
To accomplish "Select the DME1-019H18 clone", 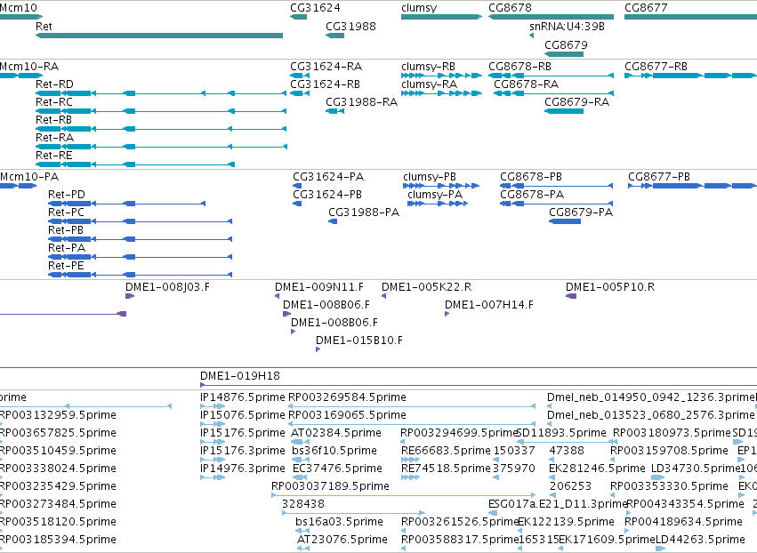I will 479,385.
